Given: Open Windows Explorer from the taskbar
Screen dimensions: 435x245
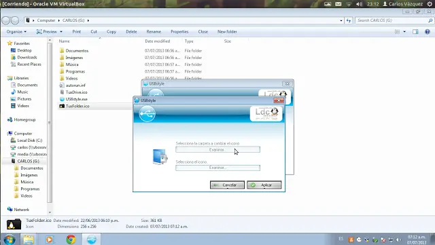Looking at the screenshot, I should click(29, 239).
